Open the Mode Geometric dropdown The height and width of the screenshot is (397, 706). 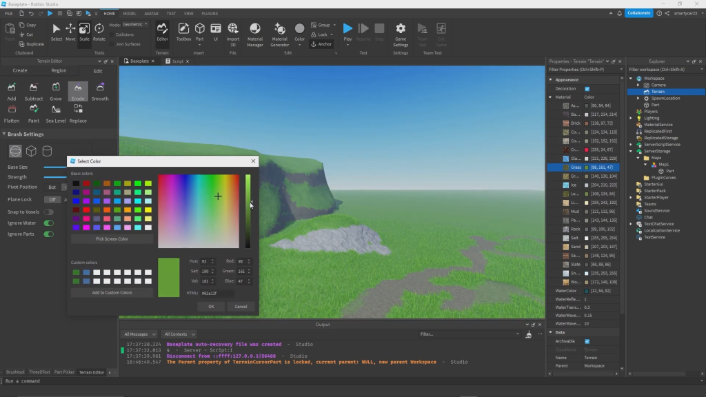[135, 24]
